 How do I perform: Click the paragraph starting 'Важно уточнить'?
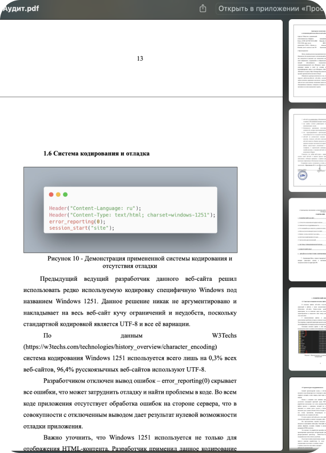(x=130, y=443)
